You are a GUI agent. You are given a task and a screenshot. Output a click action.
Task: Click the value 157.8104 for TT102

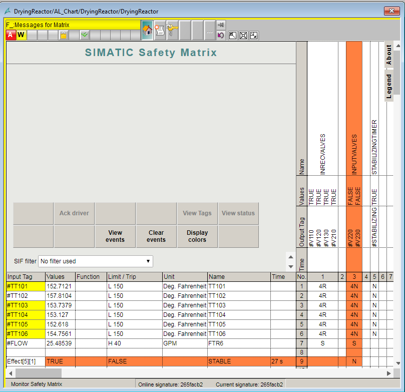(61, 296)
